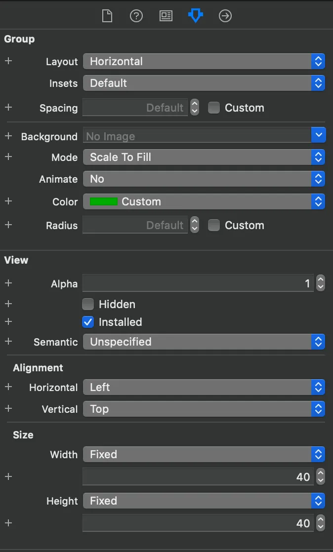The height and width of the screenshot is (552, 333).
Task: Click the Background image name field
Action: 197,136
